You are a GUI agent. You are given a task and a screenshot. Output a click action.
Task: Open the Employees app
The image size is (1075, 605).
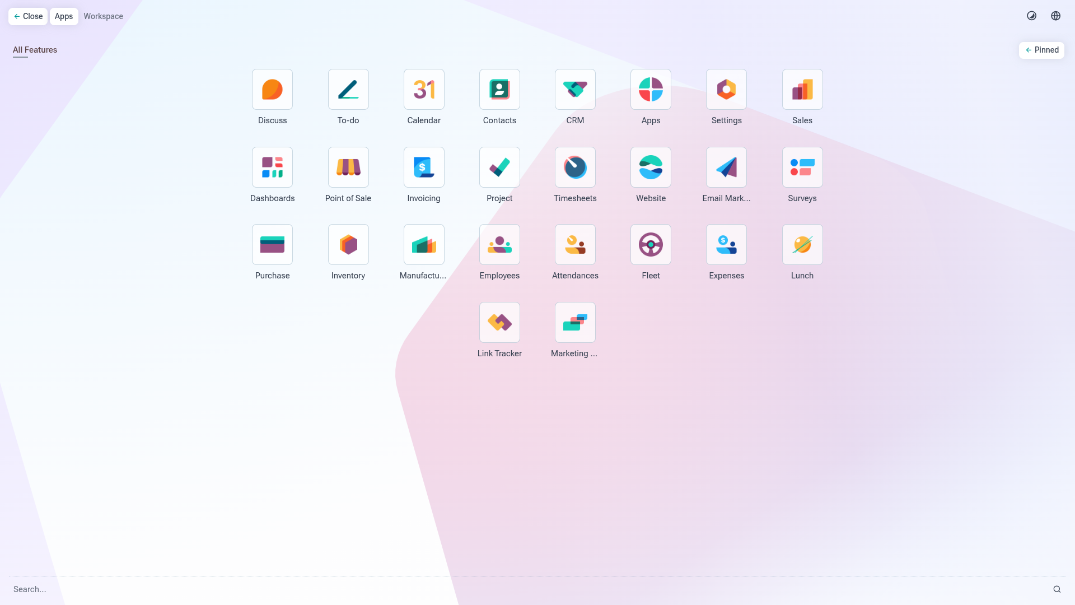(x=499, y=245)
